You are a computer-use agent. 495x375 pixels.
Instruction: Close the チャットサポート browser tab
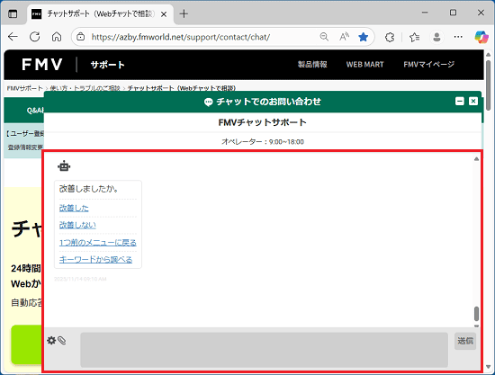click(164, 14)
